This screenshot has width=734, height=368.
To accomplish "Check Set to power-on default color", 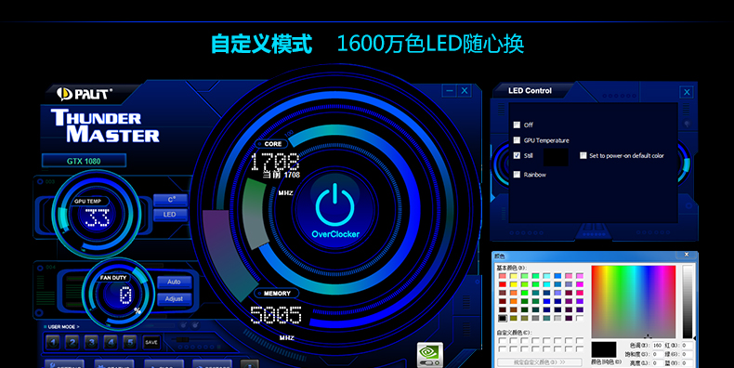I will pyautogui.click(x=583, y=155).
